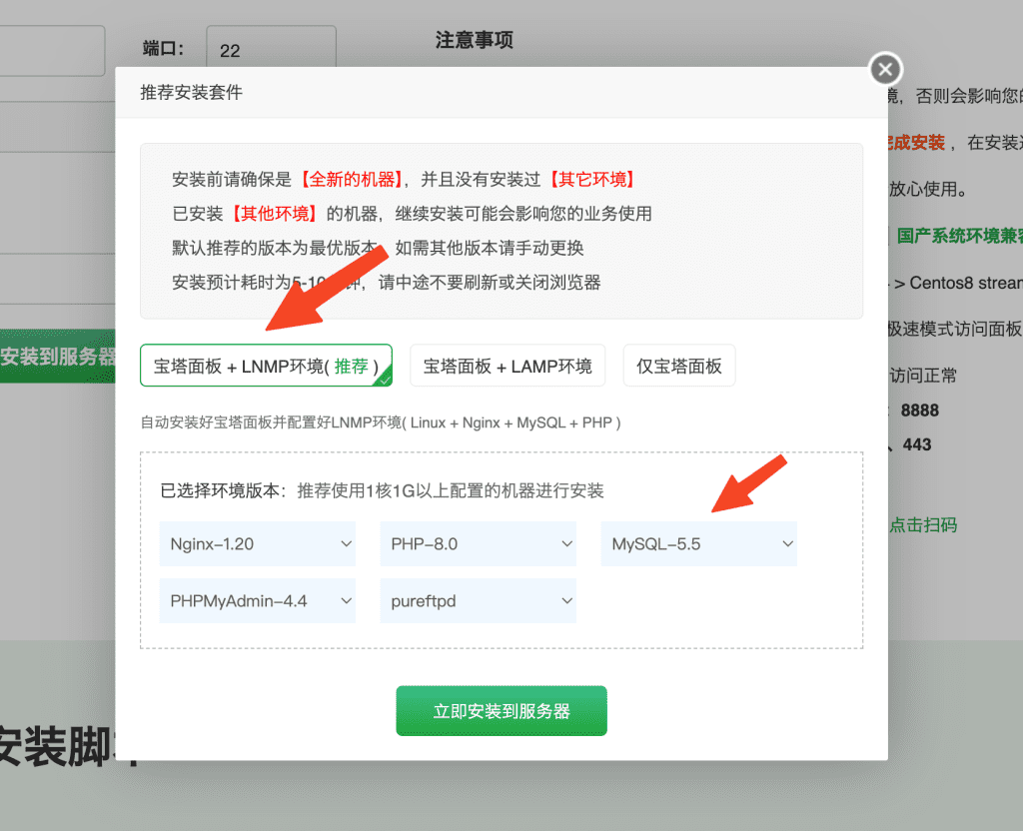Open the MySQL-5.5 version dropdown

[x=698, y=544]
